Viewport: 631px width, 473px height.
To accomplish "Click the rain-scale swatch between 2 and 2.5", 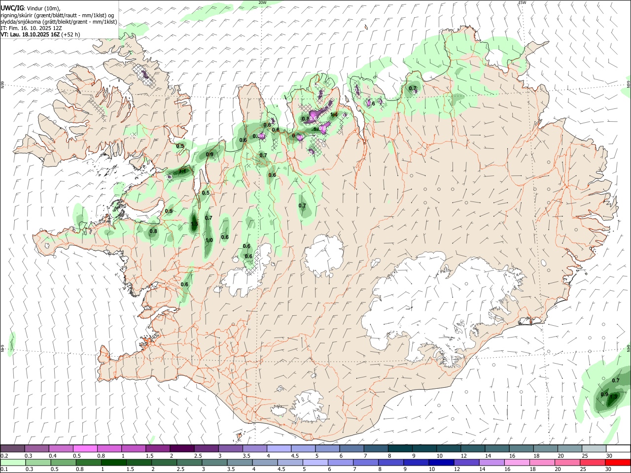I will pyautogui.click(x=164, y=462).
